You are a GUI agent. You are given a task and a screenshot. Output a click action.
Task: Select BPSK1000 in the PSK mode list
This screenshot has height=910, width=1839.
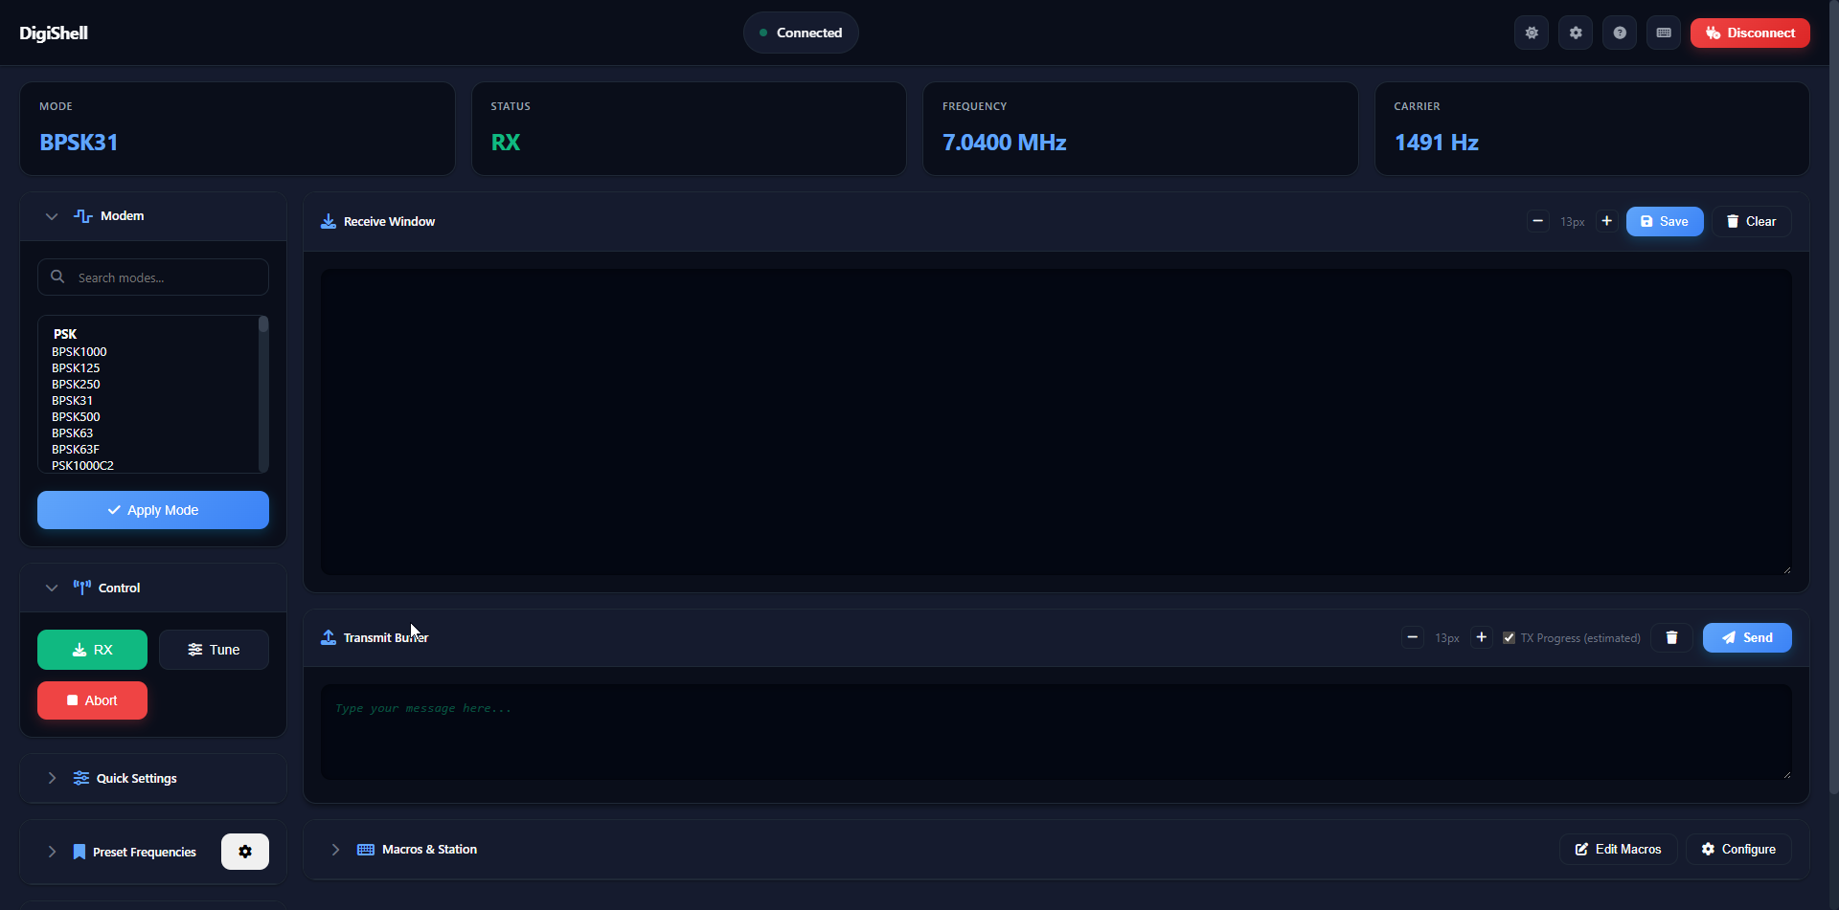[79, 351]
